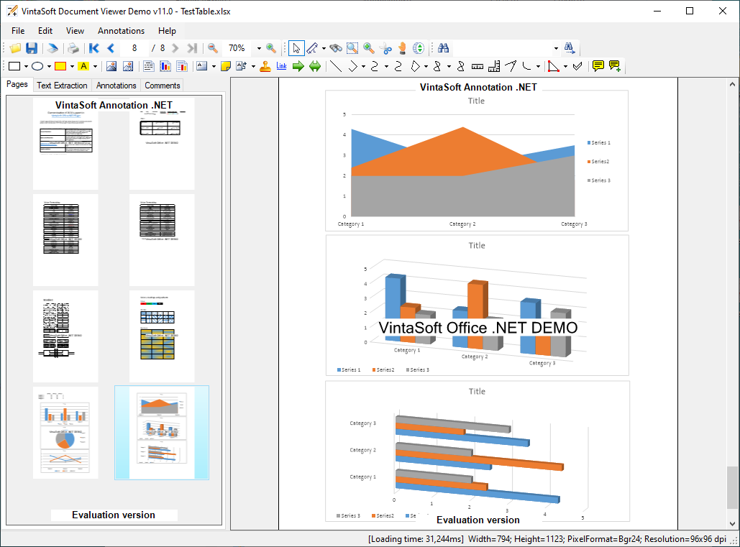740x547 pixels.
Task: Choose the sticky note annotation tool
Action: [x=226, y=67]
